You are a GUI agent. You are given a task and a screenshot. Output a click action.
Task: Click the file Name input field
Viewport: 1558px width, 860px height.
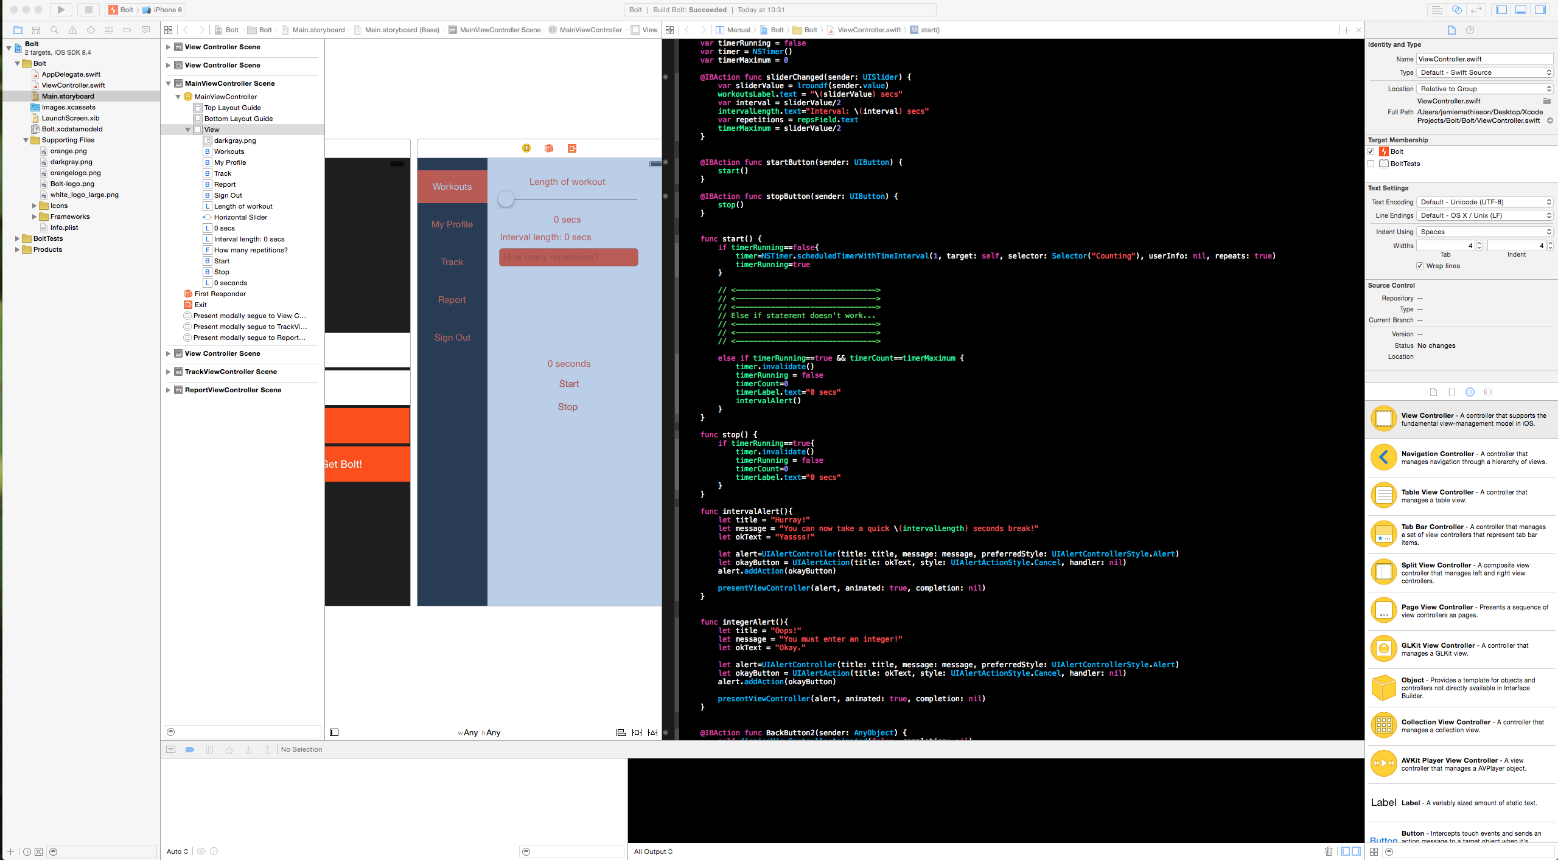[x=1484, y=59]
